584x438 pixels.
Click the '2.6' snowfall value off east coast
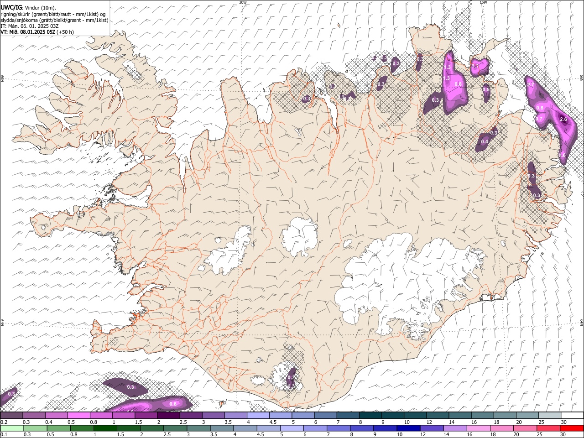[x=563, y=119]
